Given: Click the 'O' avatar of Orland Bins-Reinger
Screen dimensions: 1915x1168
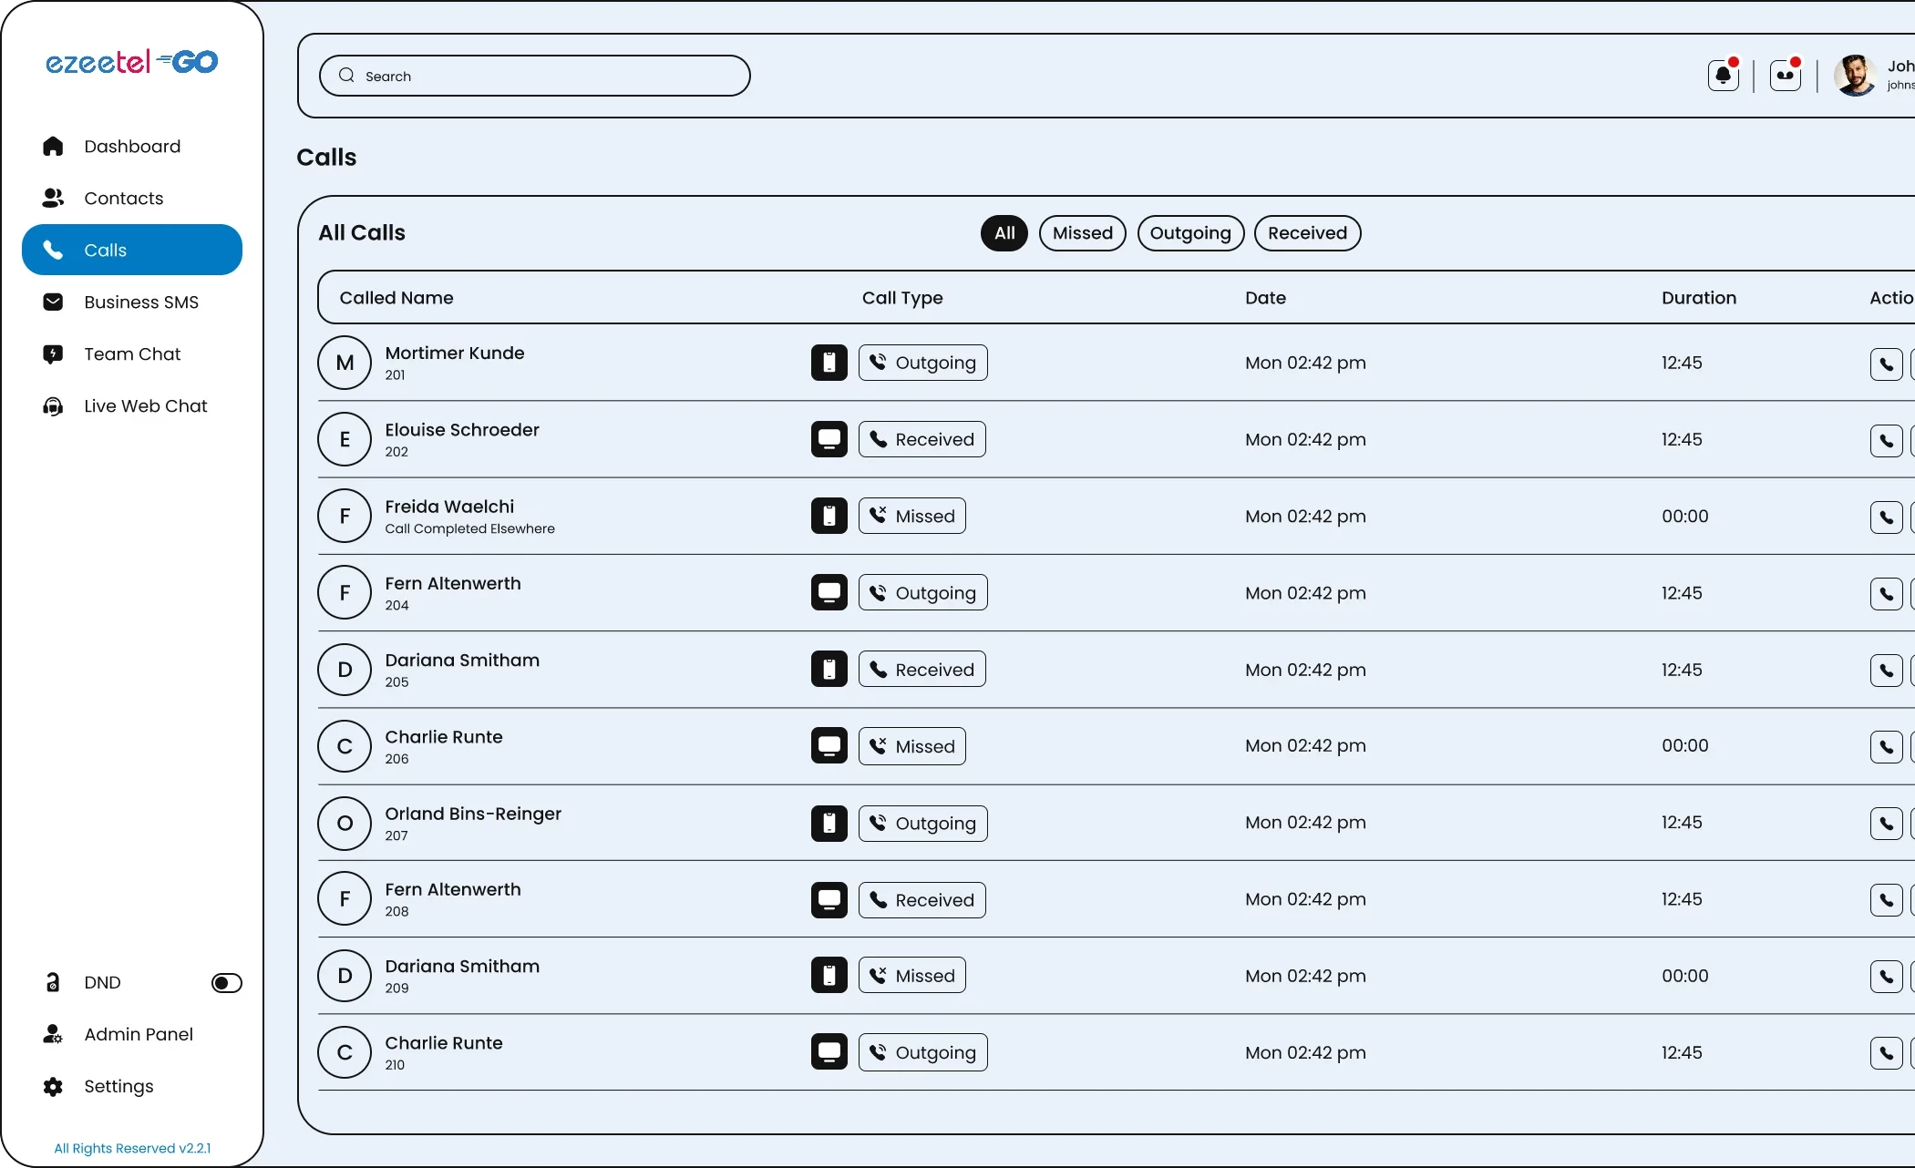Looking at the screenshot, I should [x=345, y=824].
